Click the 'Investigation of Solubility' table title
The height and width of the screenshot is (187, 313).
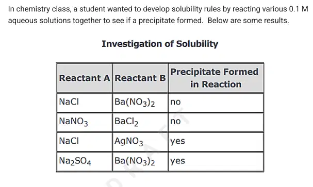pyautogui.click(x=160, y=44)
